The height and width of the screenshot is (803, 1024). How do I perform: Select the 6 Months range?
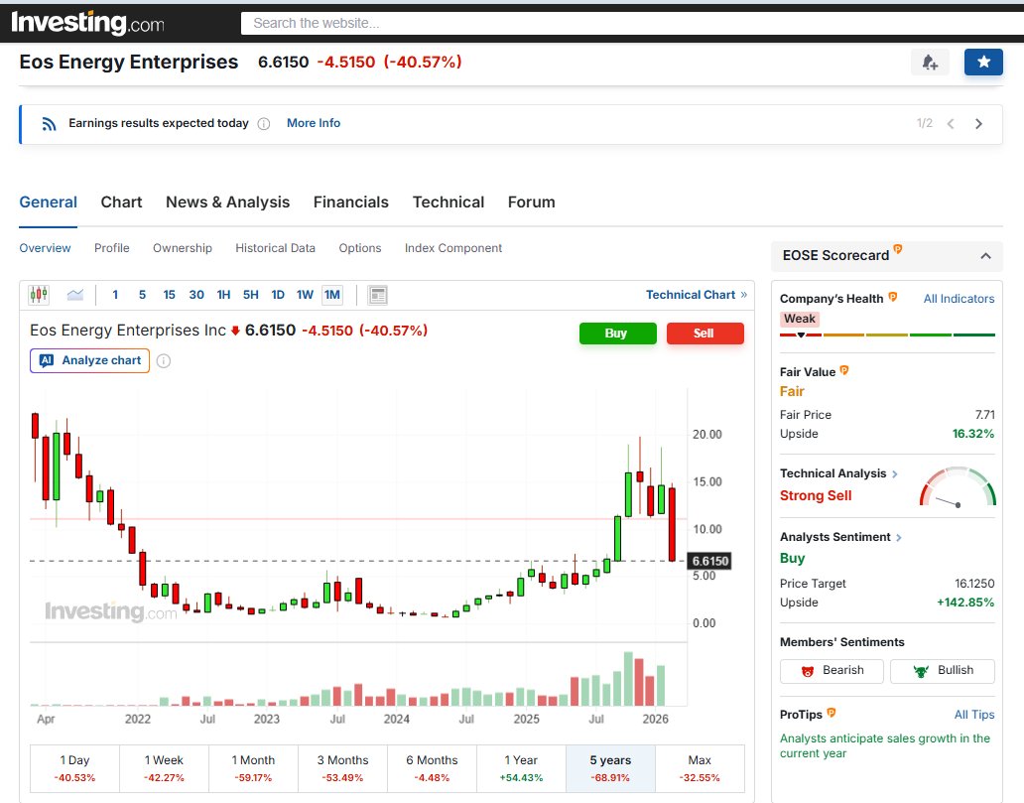tap(432, 768)
